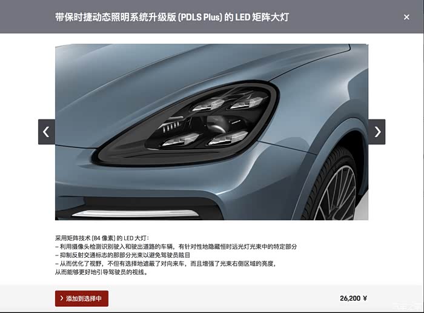Click the bullet line starting with 从而优化了视野
Screen dimensions: 424x313
[x=165, y=264]
